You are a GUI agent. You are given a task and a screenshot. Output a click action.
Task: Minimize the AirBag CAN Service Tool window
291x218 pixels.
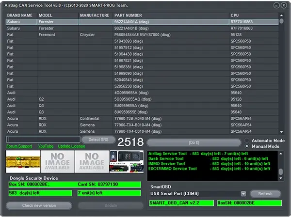[276, 5]
